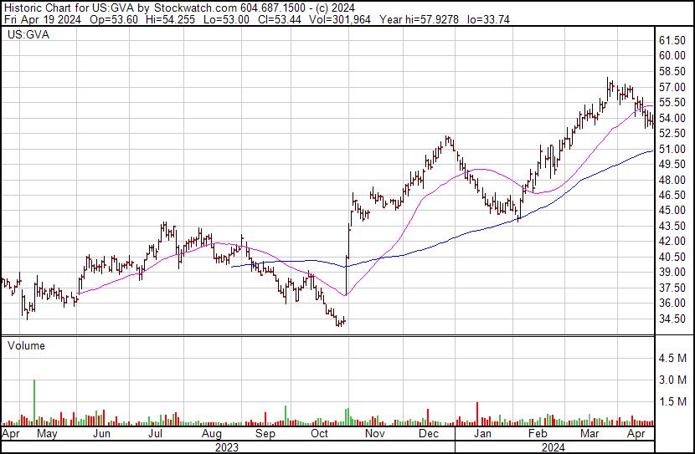Click the US:GVA label in price chart

pyautogui.click(x=26, y=35)
